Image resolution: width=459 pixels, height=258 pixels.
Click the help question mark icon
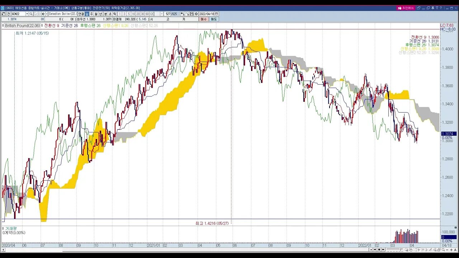click(441, 8)
